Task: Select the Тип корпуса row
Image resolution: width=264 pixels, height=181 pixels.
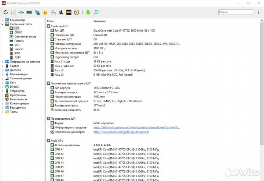Action: (113, 88)
